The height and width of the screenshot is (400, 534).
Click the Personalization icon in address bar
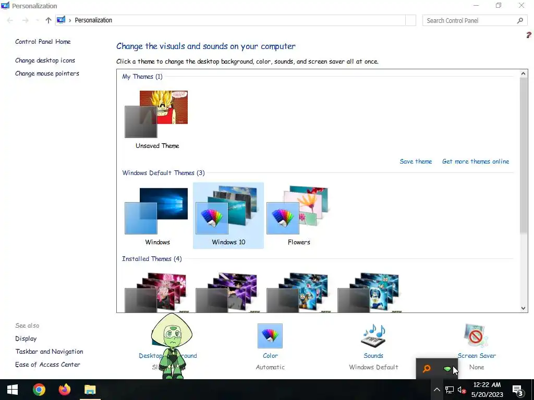(x=61, y=20)
